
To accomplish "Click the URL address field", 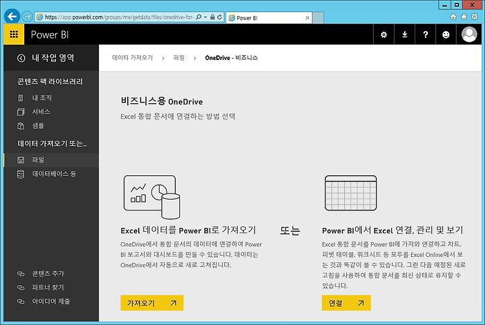I will click(x=119, y=17).
